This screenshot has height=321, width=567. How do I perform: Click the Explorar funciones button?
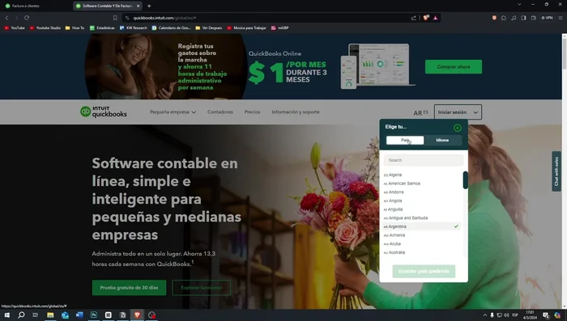[x=201, y=288]
